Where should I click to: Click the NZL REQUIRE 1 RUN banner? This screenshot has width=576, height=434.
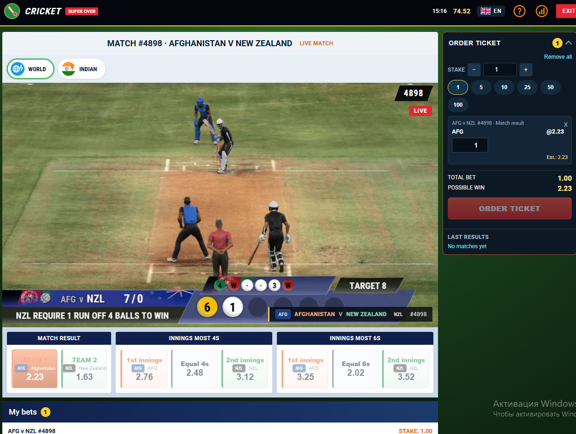pyautogui.click(x=92, y=316)
